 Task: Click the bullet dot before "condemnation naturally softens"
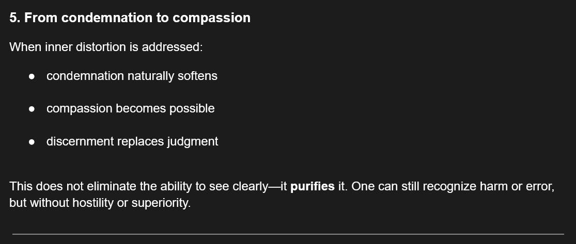pyautogui.click(x=32, y=76)
